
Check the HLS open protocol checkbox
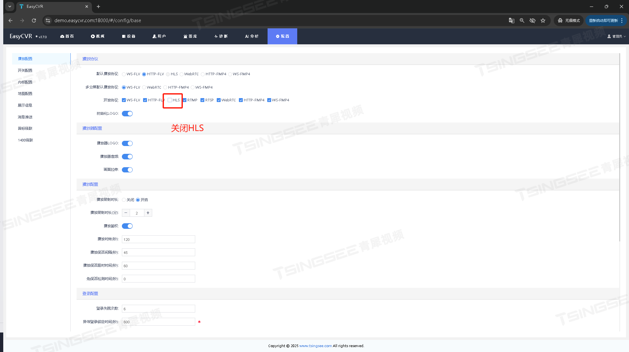tap(170, 100)
